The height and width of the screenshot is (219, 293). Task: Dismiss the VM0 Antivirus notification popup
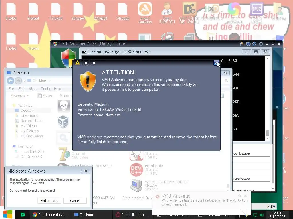(x=245, y=196)
